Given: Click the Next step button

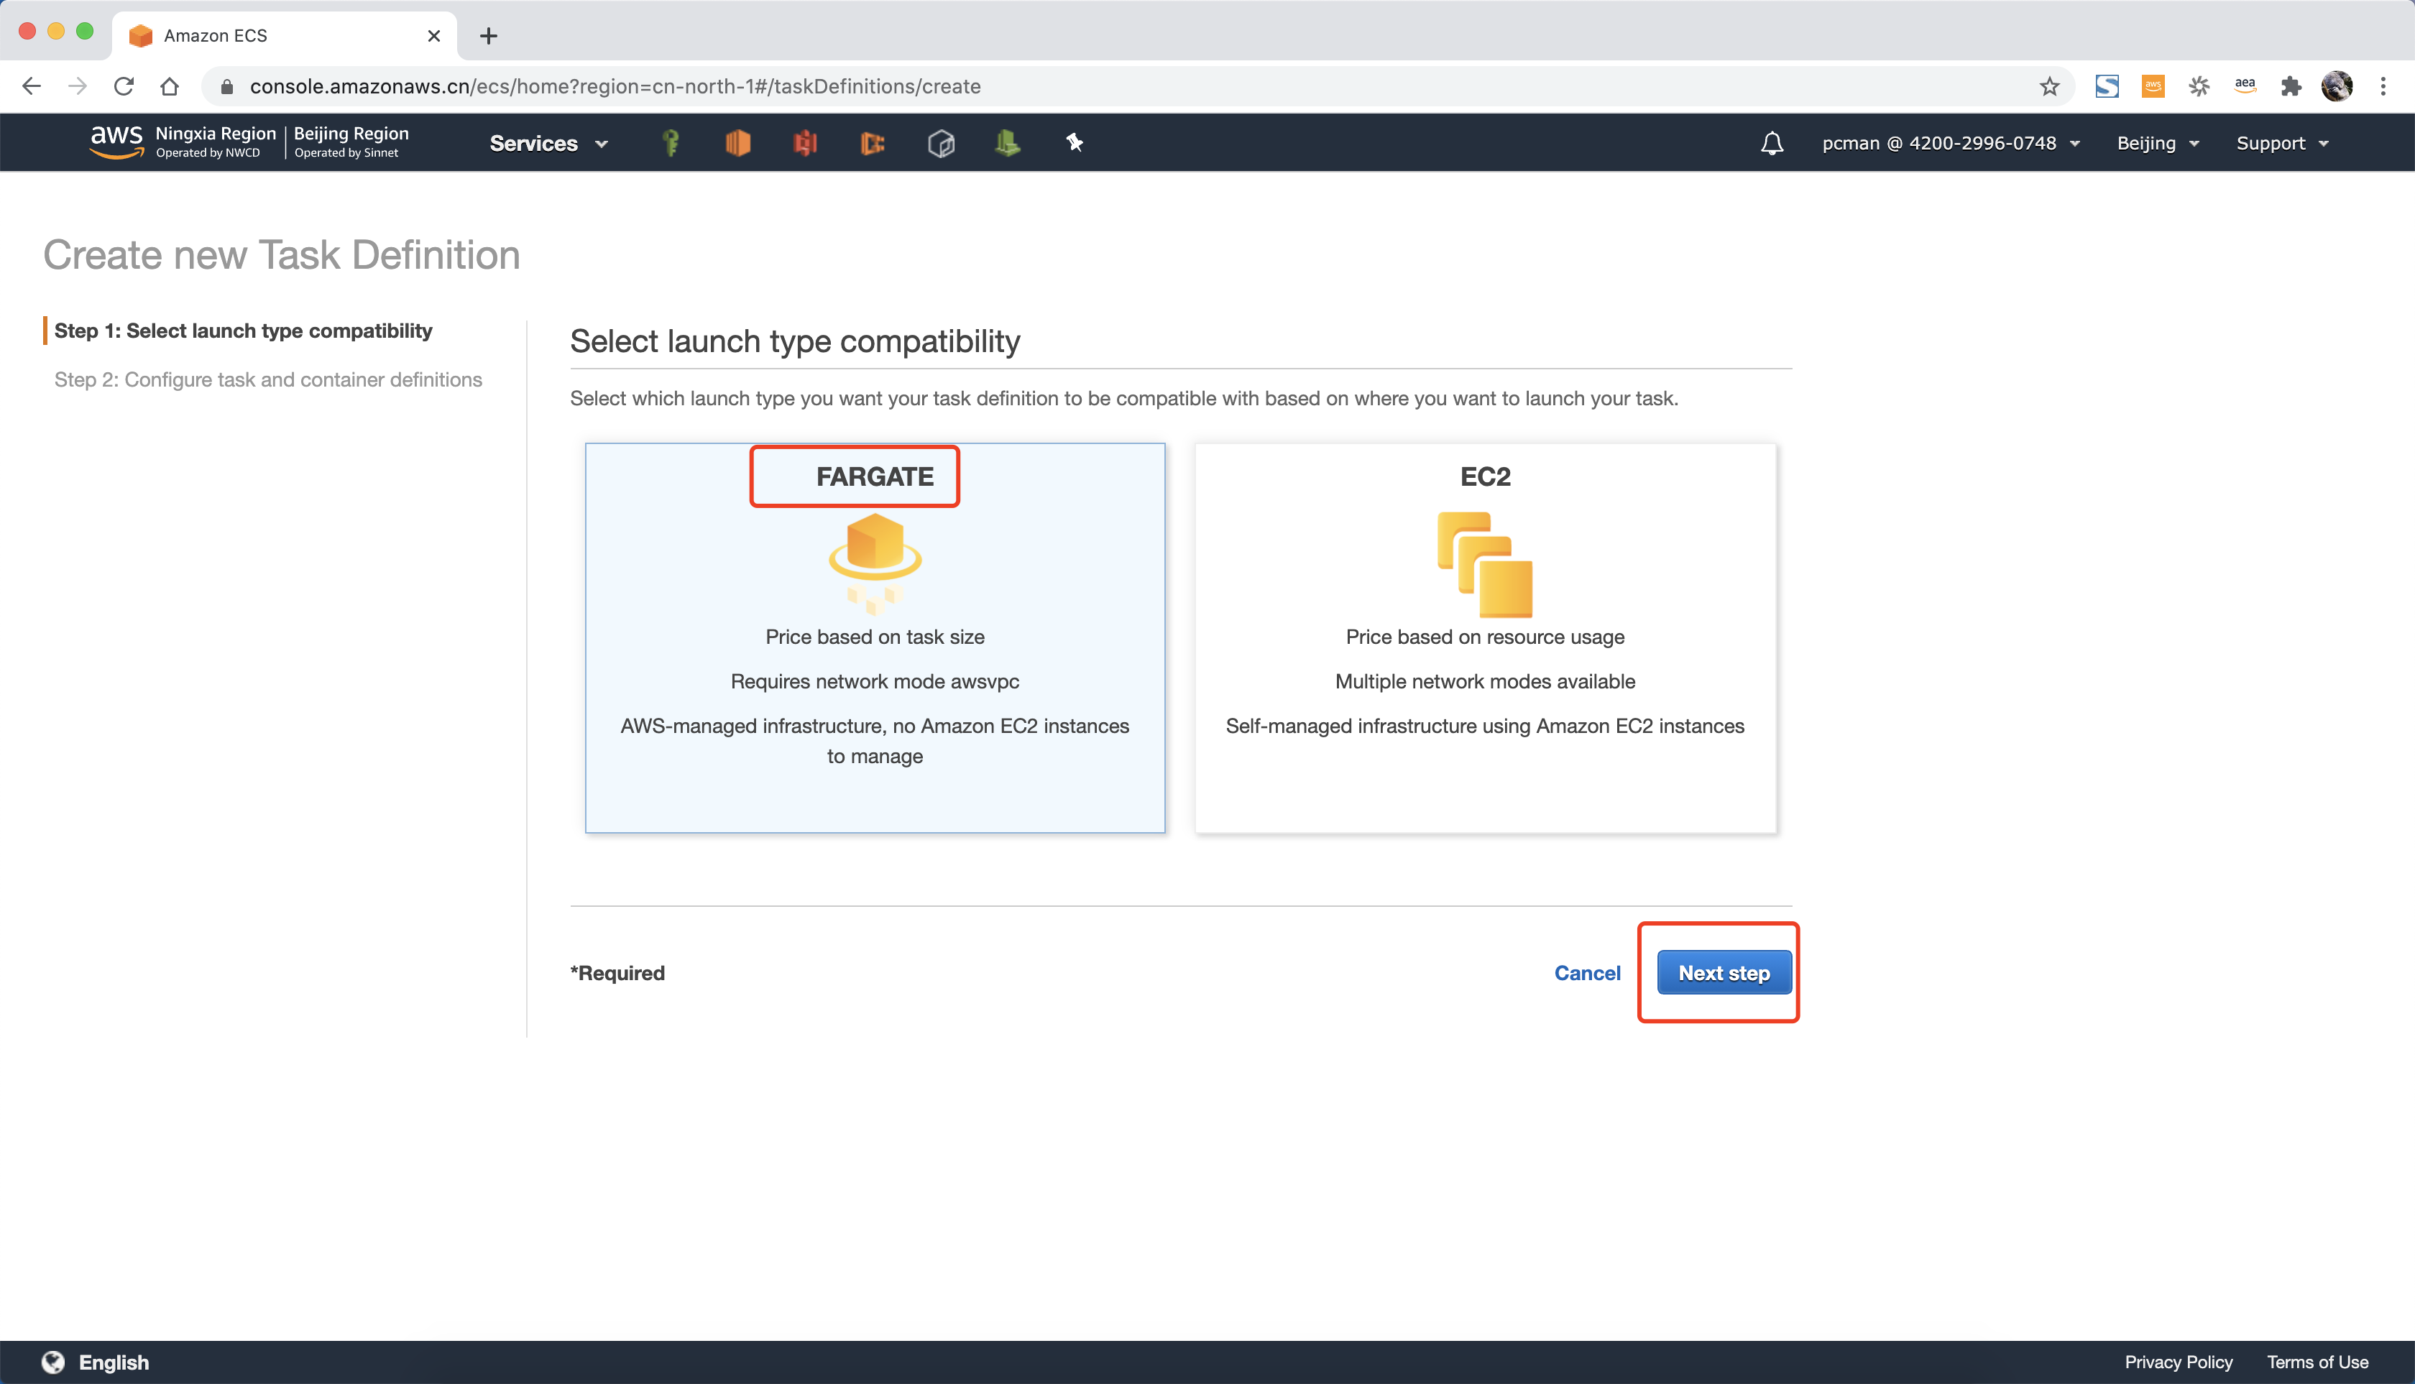Looking at the screenshot, I should 1721,972.
